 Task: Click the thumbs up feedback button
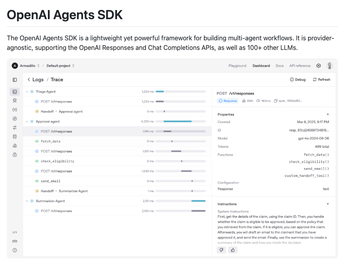tap(232, 250)
